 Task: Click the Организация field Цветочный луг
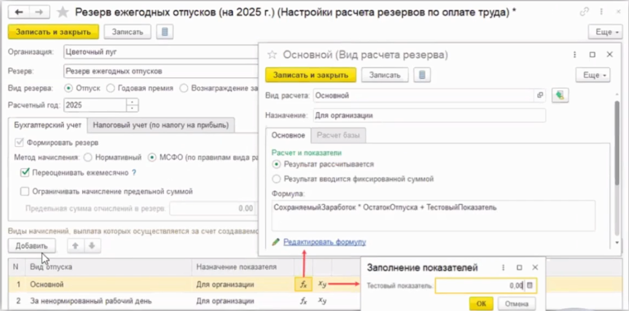pos(160,52)
